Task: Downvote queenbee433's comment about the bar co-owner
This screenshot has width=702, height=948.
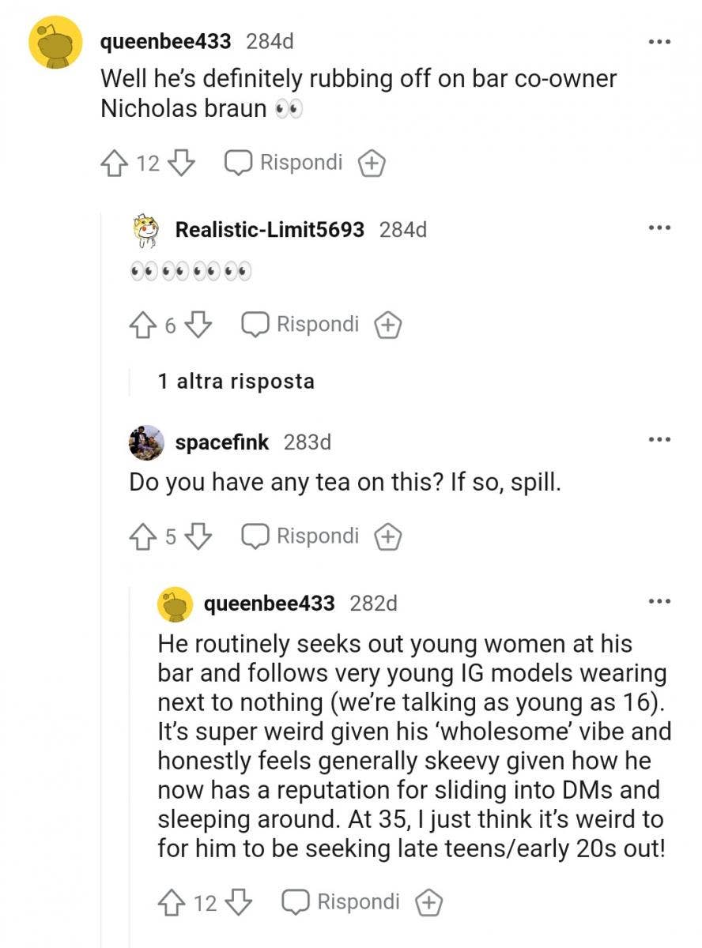Action: pos(182,164)
